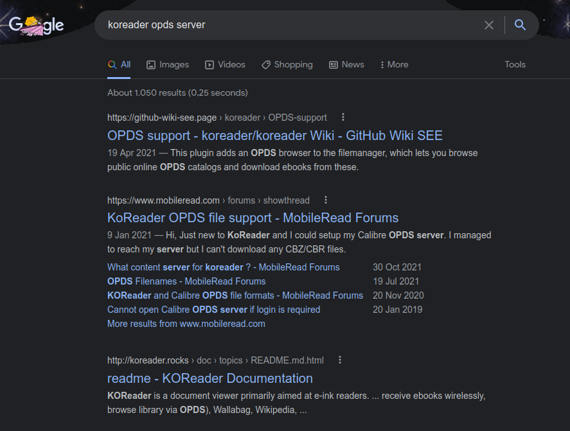
Task: Open OPDS support GitHub Wiki SEE result
Action: tap(275, 136)
